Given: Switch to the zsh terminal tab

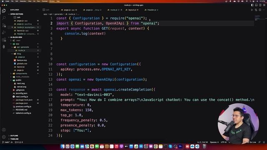Looking at the screenshot, I should [x=46, y=10].
